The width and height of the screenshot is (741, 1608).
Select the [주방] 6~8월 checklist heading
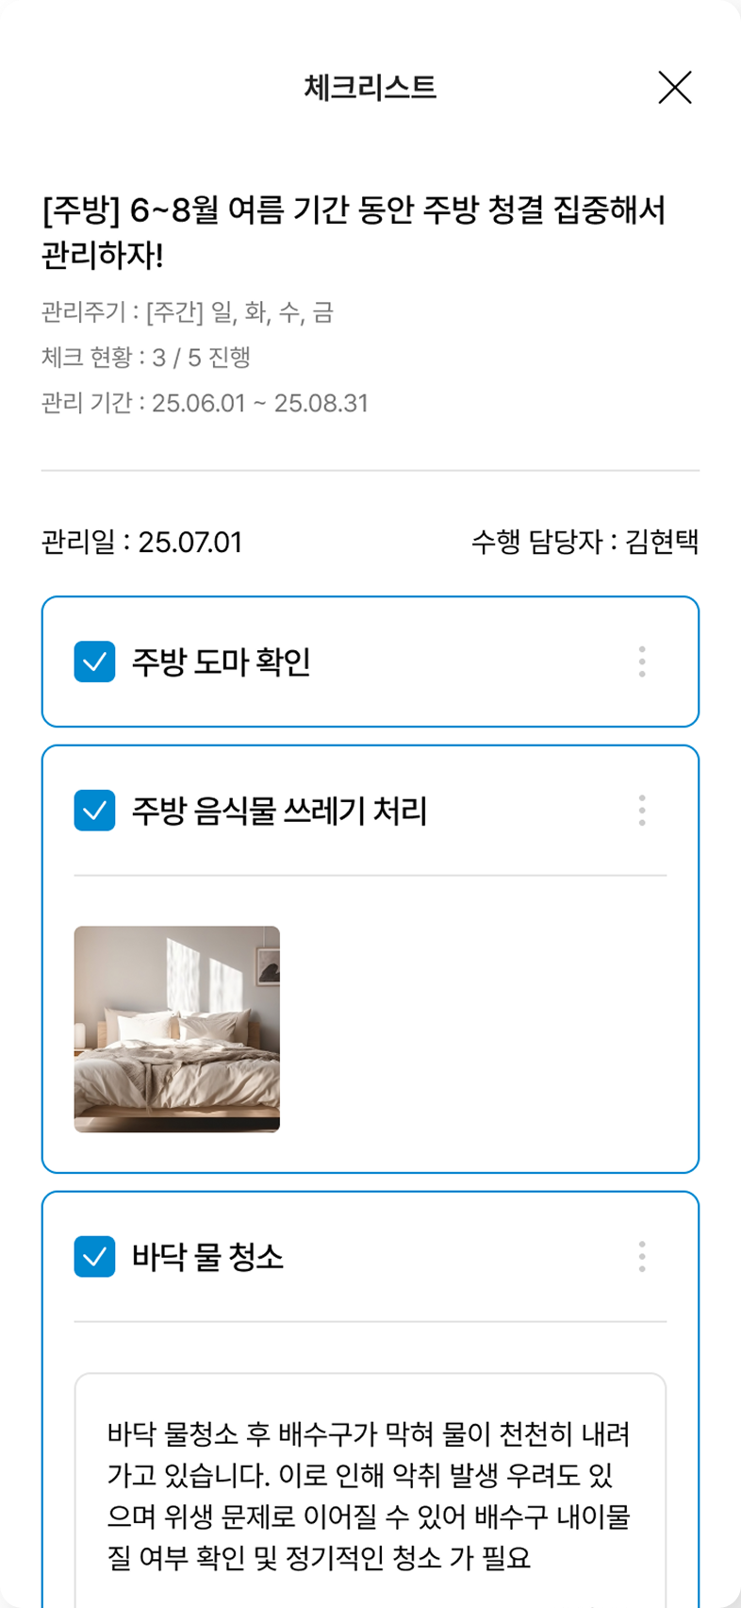354,232
